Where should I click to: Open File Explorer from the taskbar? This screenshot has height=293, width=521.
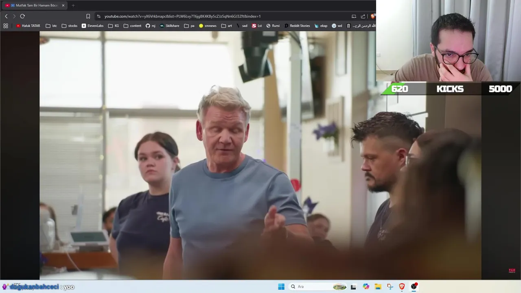coord(378,286)
